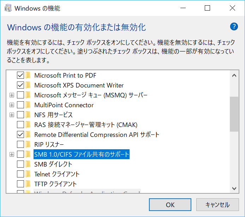
Task: Select the Microsoft XPS Document Writer label
Action: click(79, 85)
